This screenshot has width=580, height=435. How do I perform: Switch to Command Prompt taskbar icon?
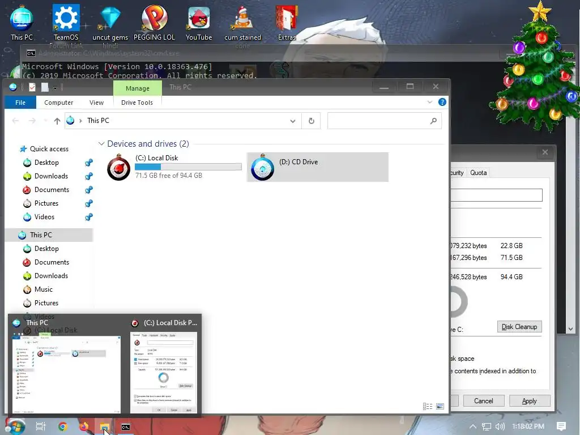[x=126, y=427]
